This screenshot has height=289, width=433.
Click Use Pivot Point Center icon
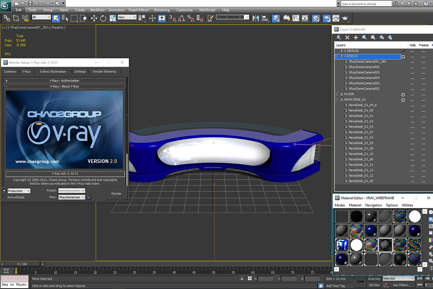tap(142, 18)
